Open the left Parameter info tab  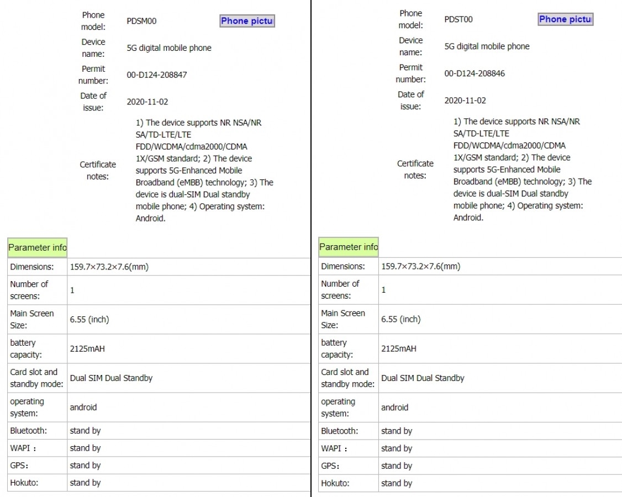pyautogui.click(x=37, y=247)
